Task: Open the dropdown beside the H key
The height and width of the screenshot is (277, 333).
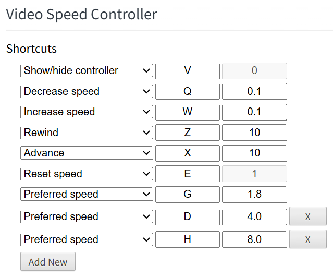Action: pyautogui.click(x=87, y=239)
